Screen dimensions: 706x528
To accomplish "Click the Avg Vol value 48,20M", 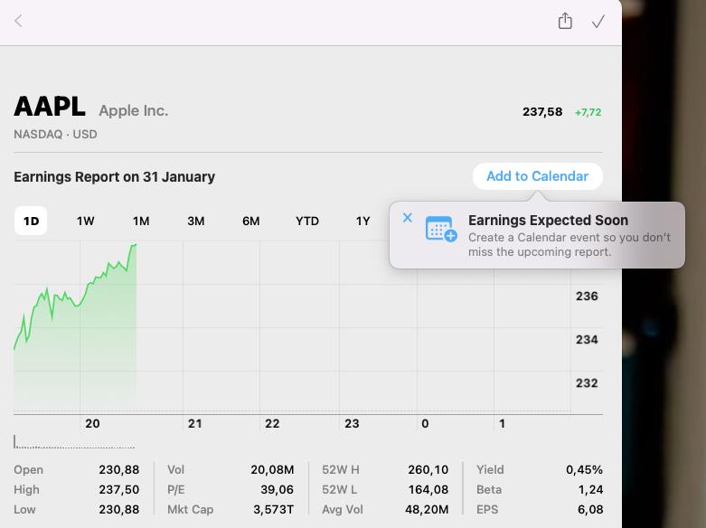I will tap(427, 510).
